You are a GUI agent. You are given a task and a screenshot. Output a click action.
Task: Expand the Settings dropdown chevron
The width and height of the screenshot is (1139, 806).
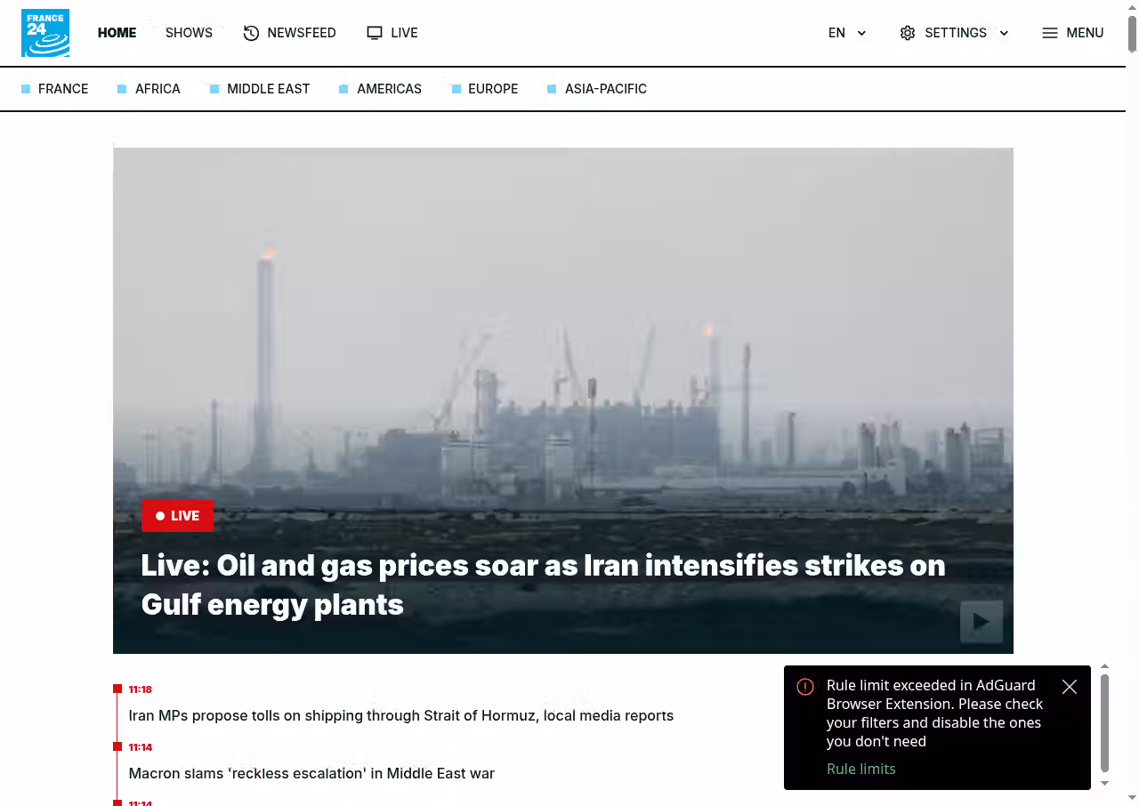1004,33
